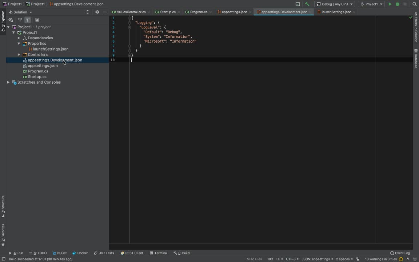The width and height of the screenshot is (419, 262).
Task: Open the Event Log
Action: [400, 253]
